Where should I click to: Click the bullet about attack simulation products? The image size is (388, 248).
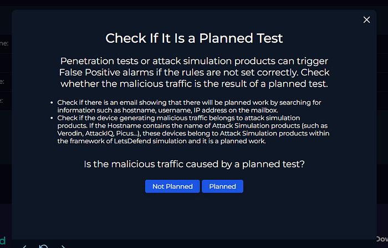[193, 129]
